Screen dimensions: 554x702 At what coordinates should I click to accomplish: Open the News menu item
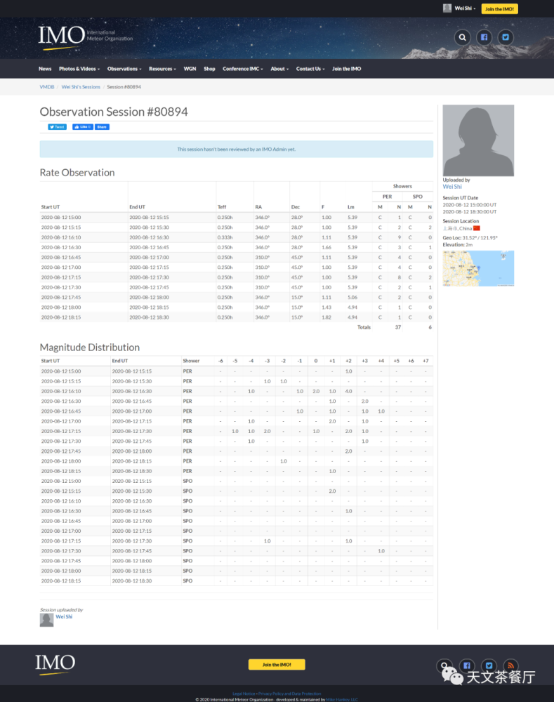point(45,69)
